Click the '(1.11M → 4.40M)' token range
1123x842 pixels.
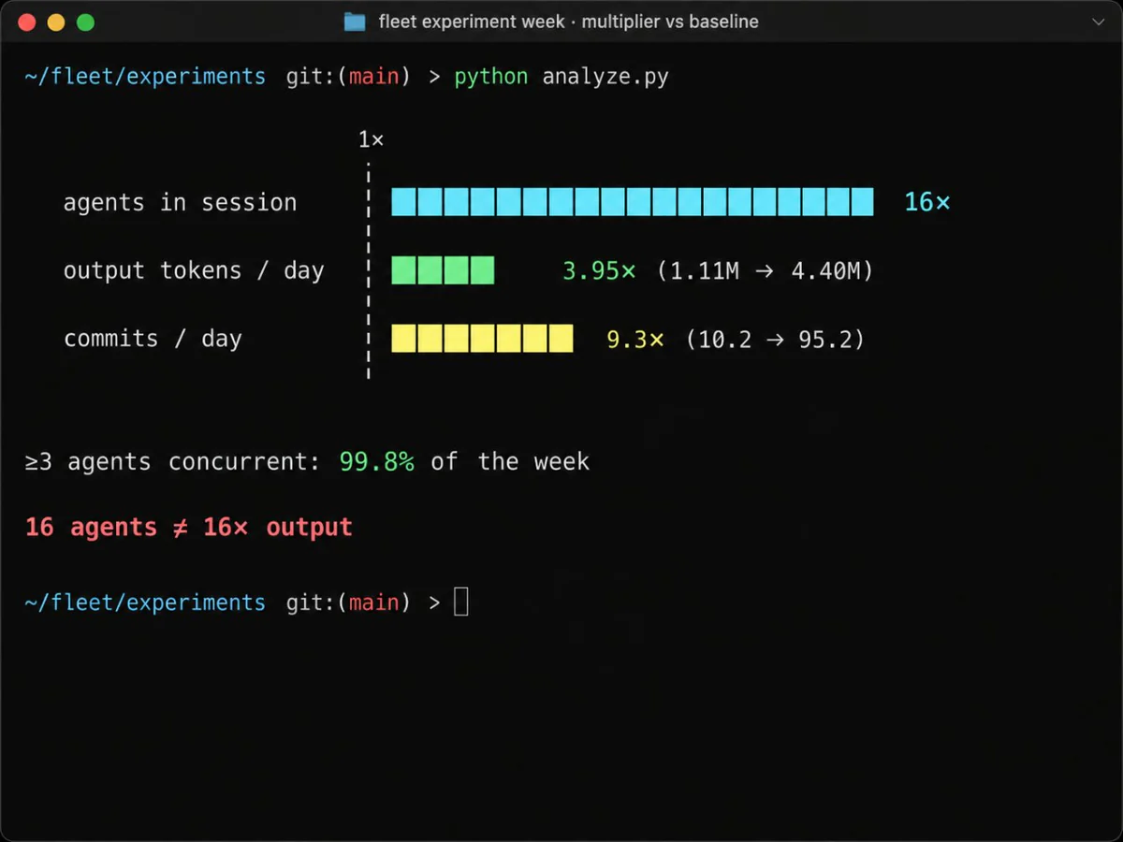[x=765, y=271]
